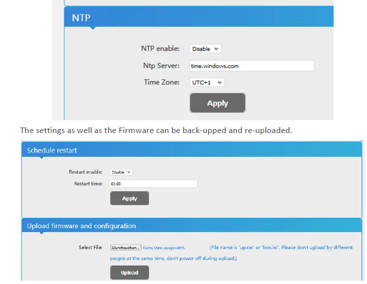Open the Restart enable dropdown
This screenshot has width=367, height=284.
point(121,172)
